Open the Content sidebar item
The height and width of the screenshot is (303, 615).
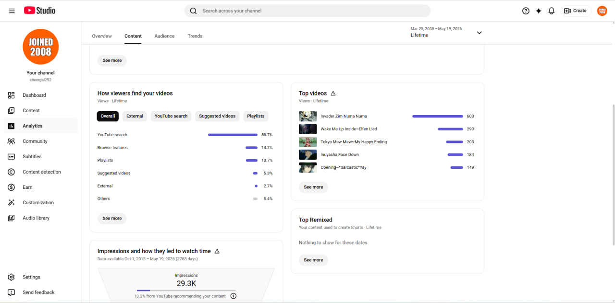coord(40,111)
